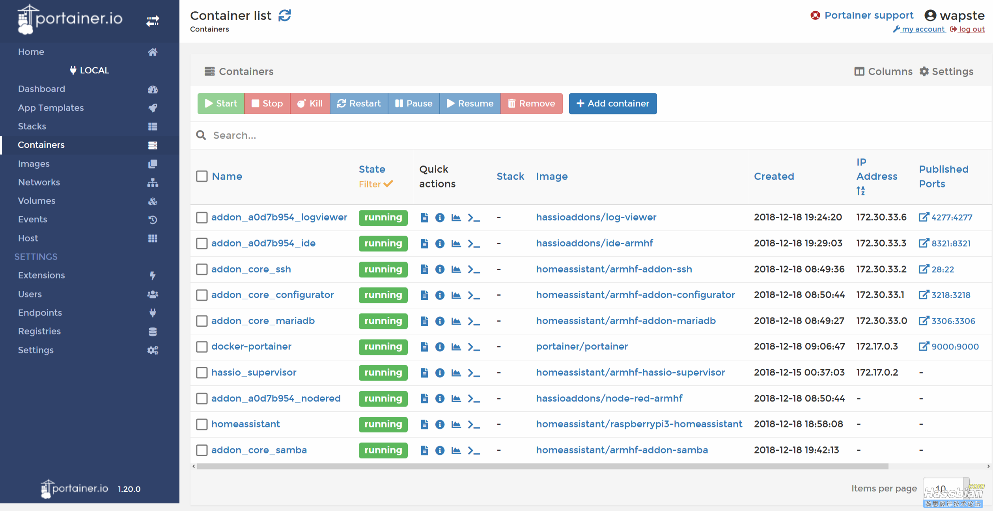Open logs icon for addon_a0d7b954_logviewer
The image size is (993, 511).
click(424, 217)
